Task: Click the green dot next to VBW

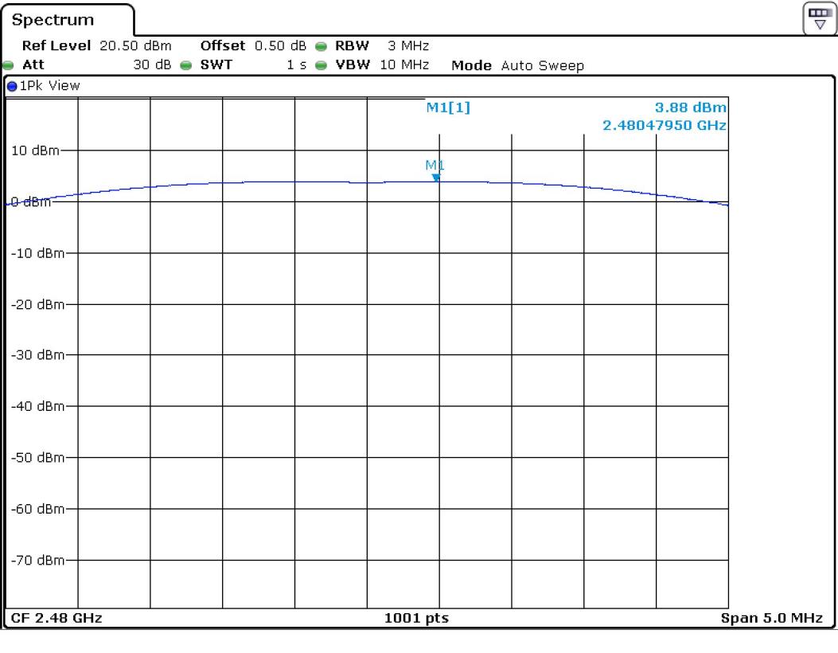Action: [321, 65]
